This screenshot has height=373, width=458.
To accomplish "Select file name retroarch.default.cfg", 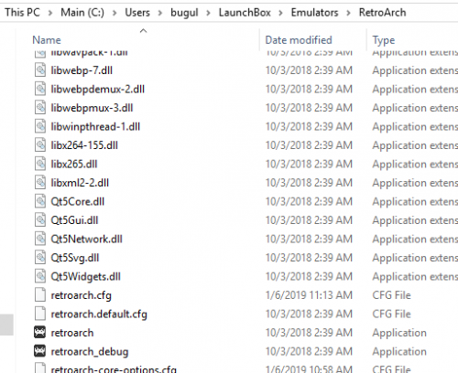I will click(x=99, y=314).
